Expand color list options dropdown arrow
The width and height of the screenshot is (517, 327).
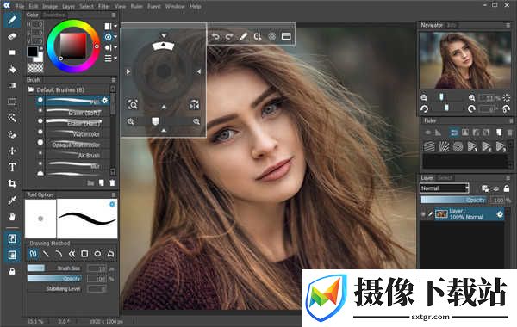click(x=115, y=59)
